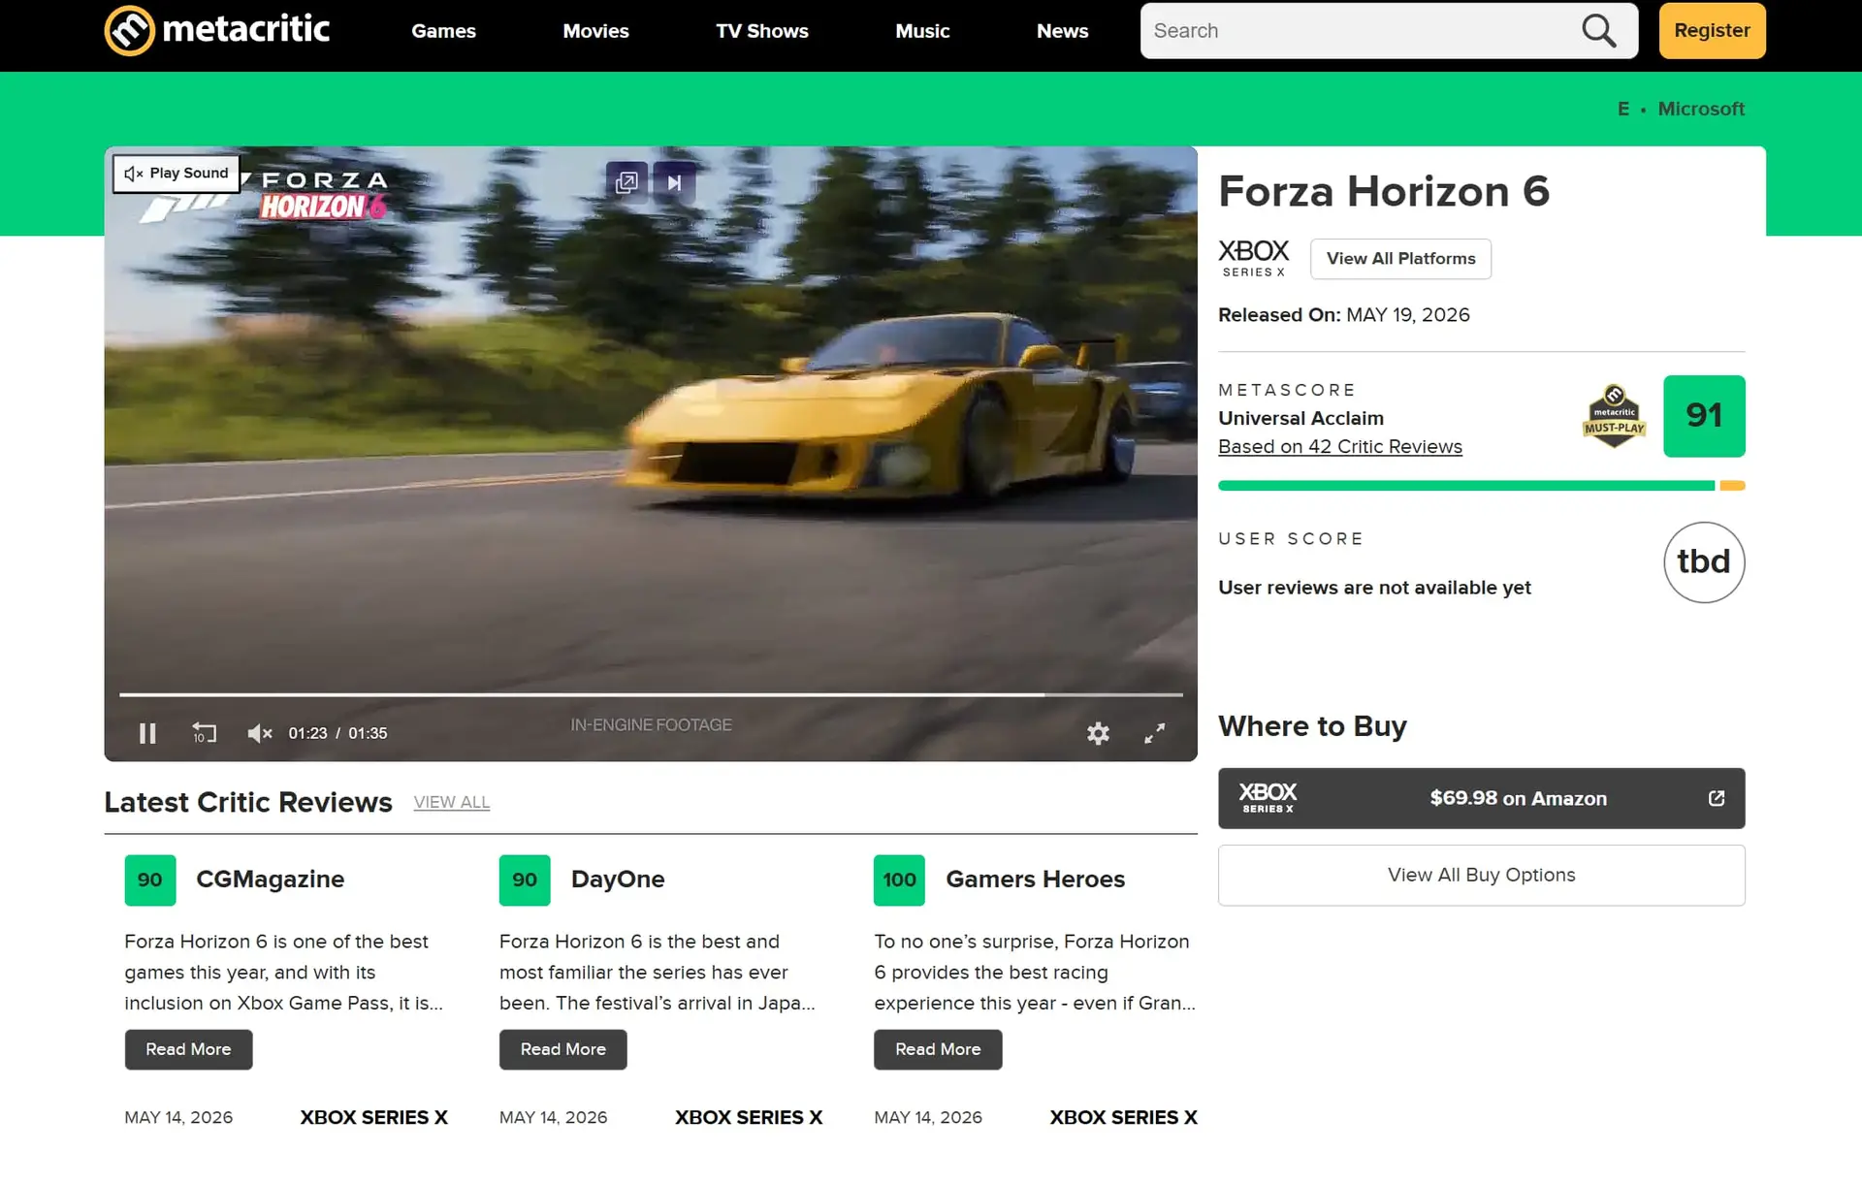Click the DayOne score 90 badge
This screenshot has width=1862, height=1184.
point(525,880)
